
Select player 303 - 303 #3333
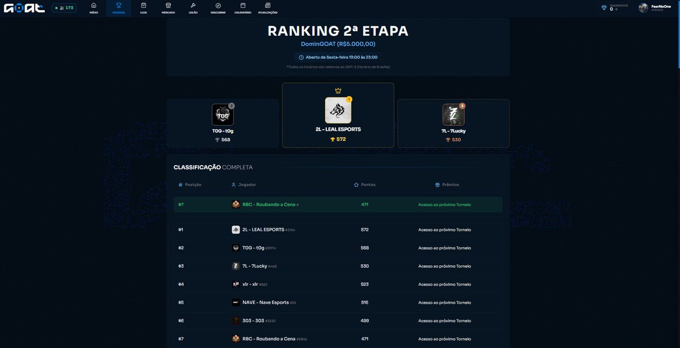(259, 320)
